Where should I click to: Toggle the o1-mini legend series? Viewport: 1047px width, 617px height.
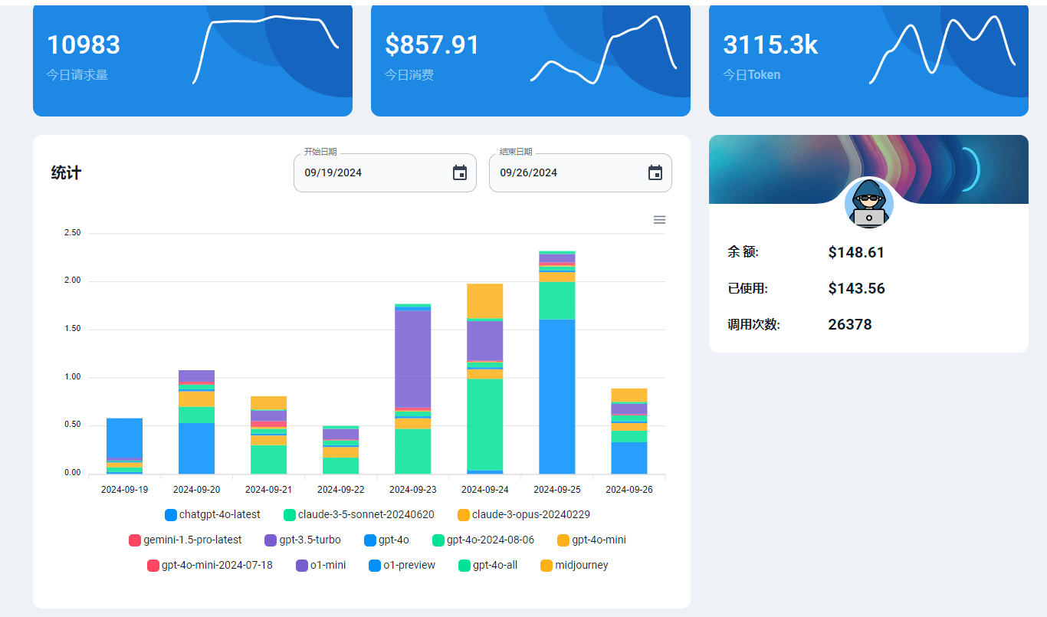coord(320,566)
